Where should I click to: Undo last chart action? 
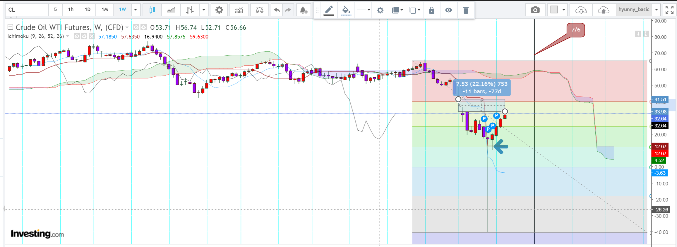tap(277, 10)
